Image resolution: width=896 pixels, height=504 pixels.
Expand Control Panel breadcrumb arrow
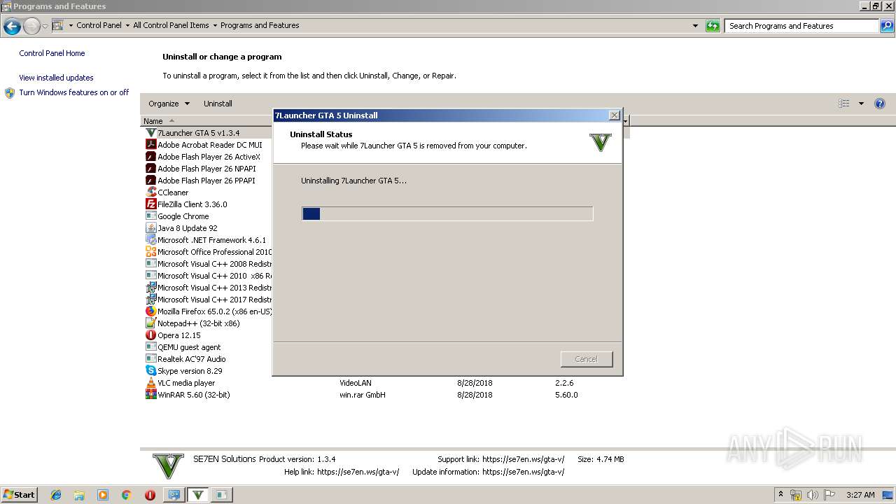(127, 26)
